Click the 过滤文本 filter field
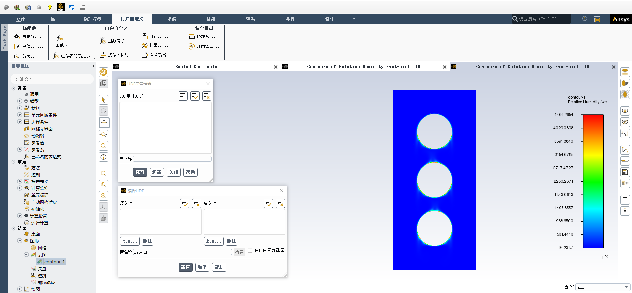The height and width of the screenshot is (293, 632). [x=52, y=79]
